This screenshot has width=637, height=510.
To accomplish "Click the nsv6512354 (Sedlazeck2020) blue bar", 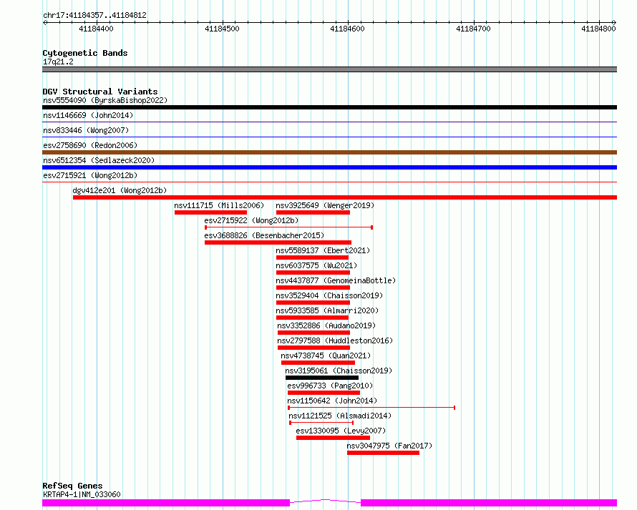I will pyautogui.click(x=329, y=167).
